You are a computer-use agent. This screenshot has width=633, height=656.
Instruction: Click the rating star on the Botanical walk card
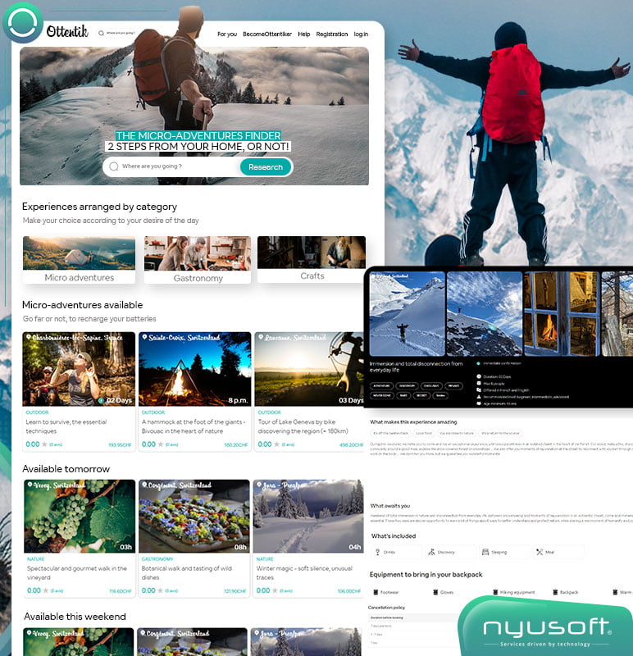pyautogui.click(x=161, y=590)
